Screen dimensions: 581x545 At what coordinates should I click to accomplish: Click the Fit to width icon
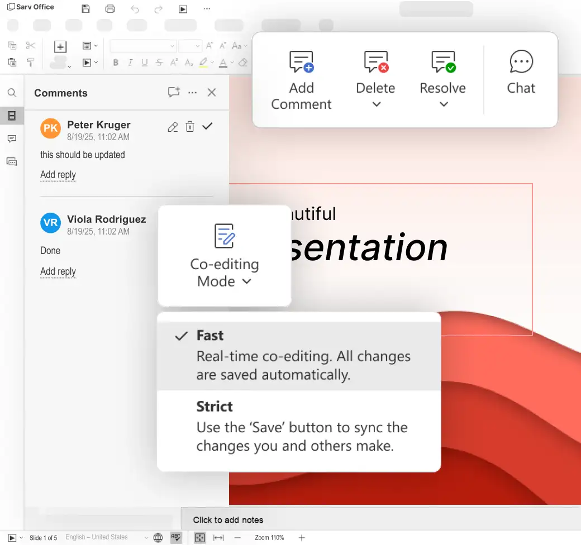[218, 538]
